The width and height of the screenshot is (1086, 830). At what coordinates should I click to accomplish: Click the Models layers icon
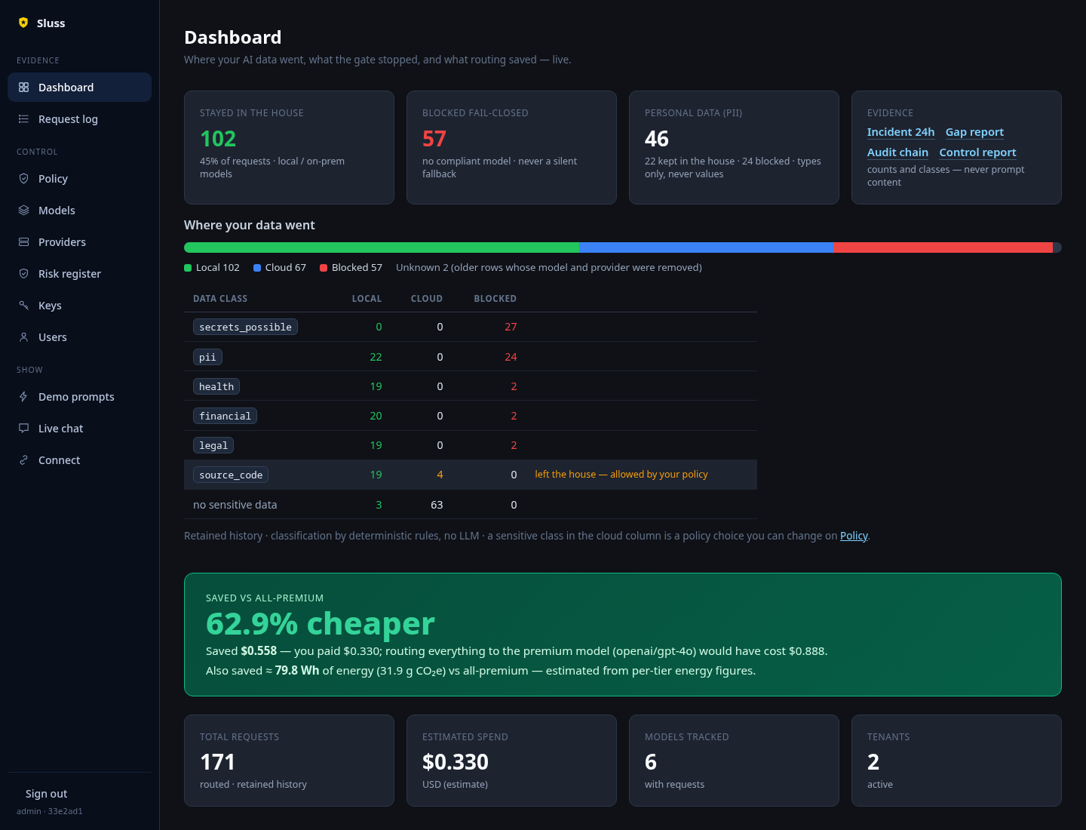tap(23, 211)
